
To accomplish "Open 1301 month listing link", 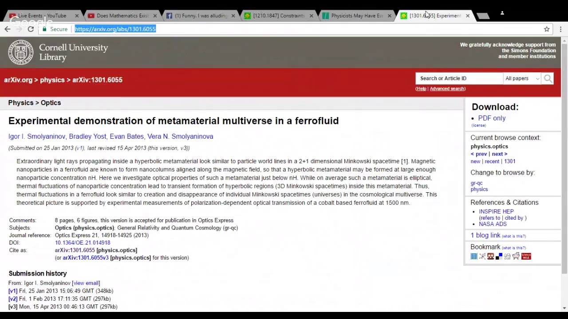I will click(x=509, y=162).
